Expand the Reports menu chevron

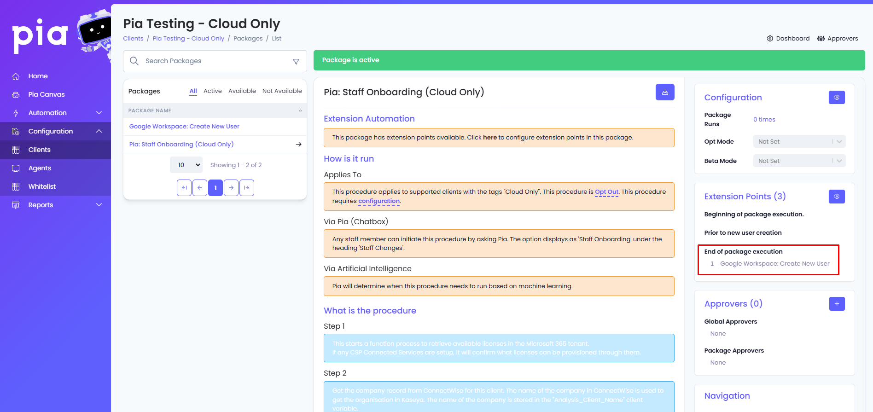tap(99, 205)
